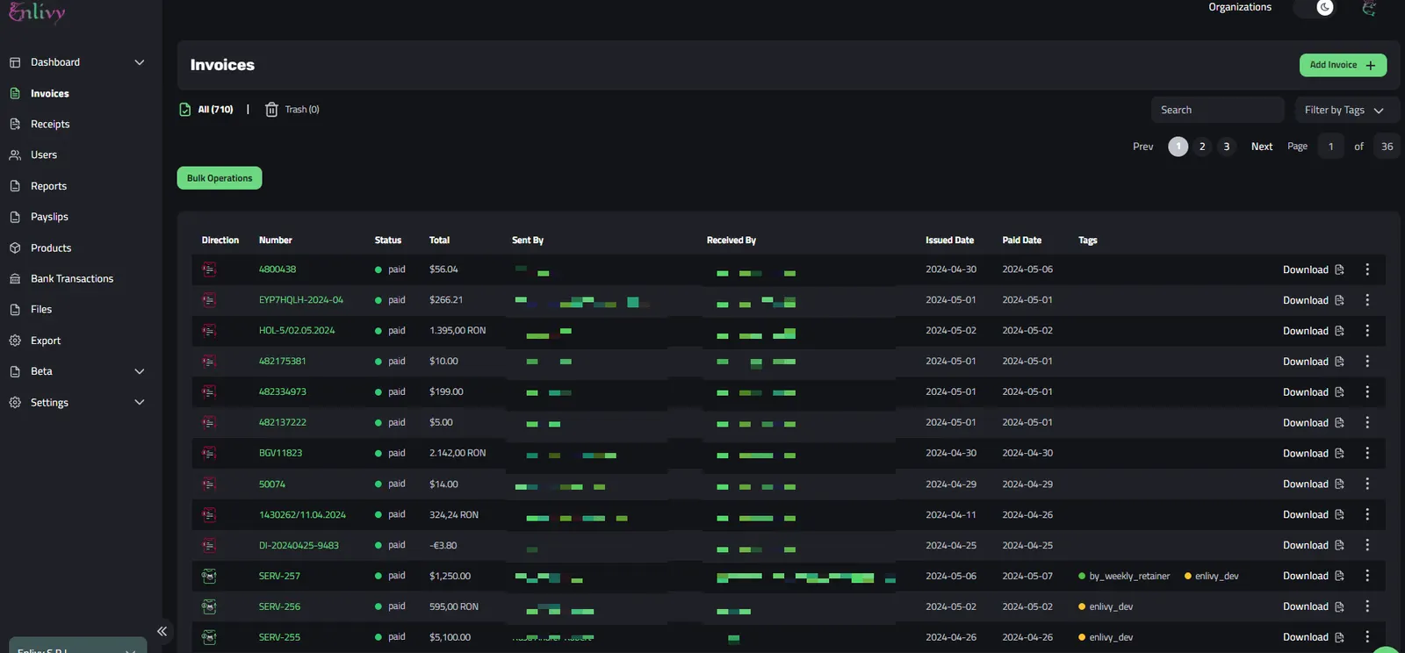
Task: Click the green invoice file icon beside All
Action: click(x=185, y=110)
